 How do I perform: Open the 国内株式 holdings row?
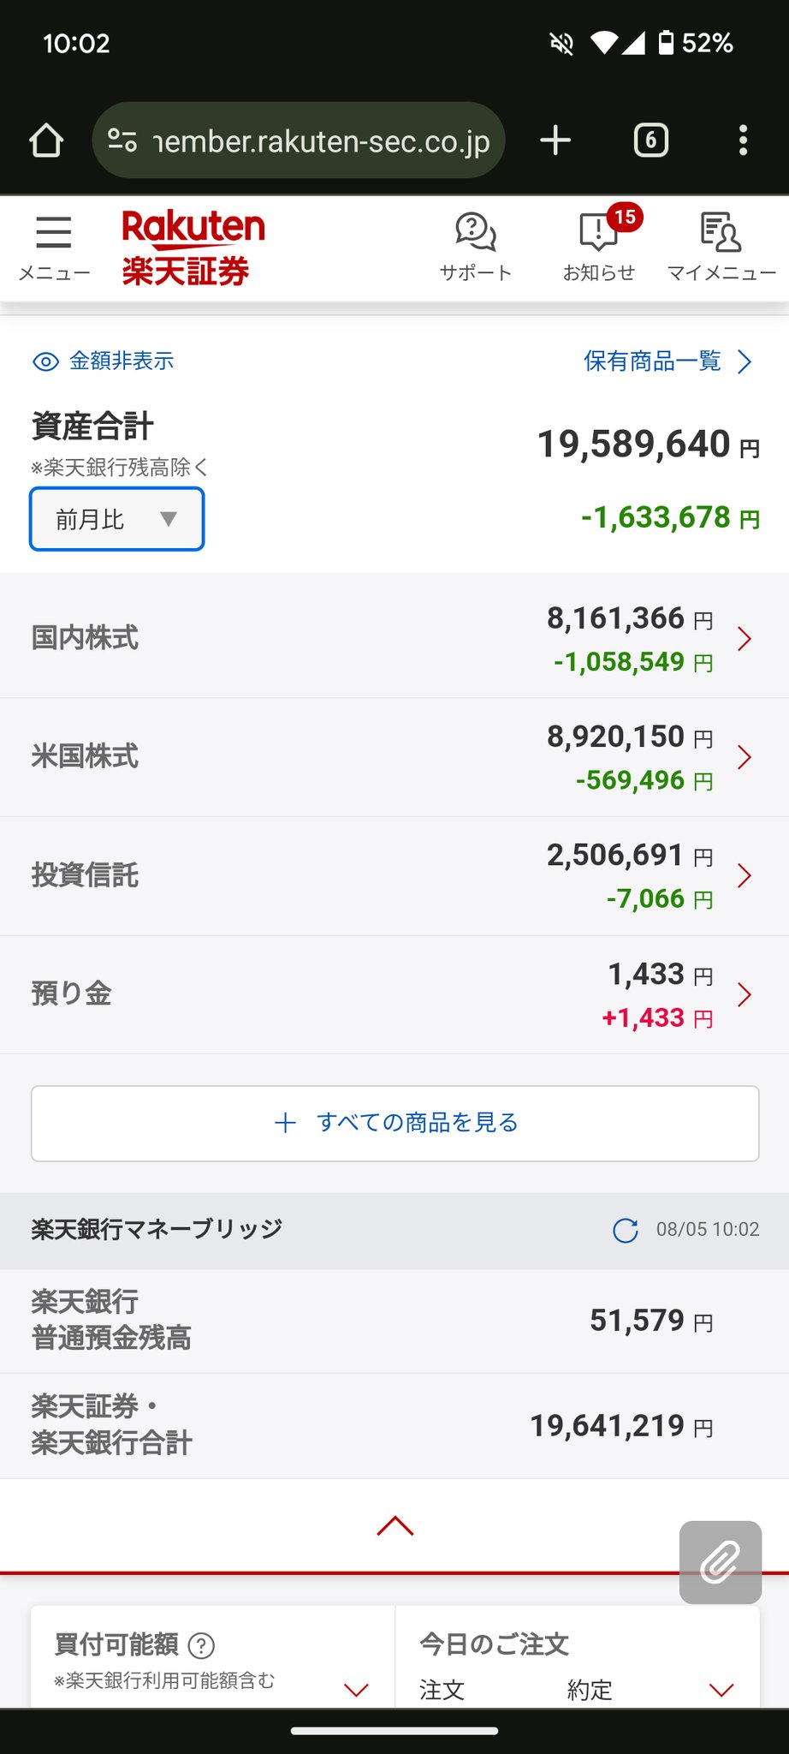pos(394,638)
